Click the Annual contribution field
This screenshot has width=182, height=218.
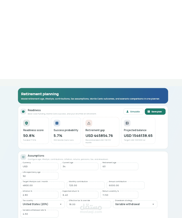click(x=125, y=185)
